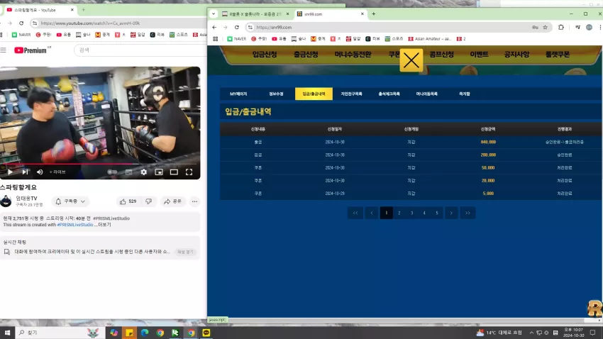The height and width of the screenshot is (339, 603).
Task: Focus the YouTube 검색 search box
Action: [x=140, y=50]
